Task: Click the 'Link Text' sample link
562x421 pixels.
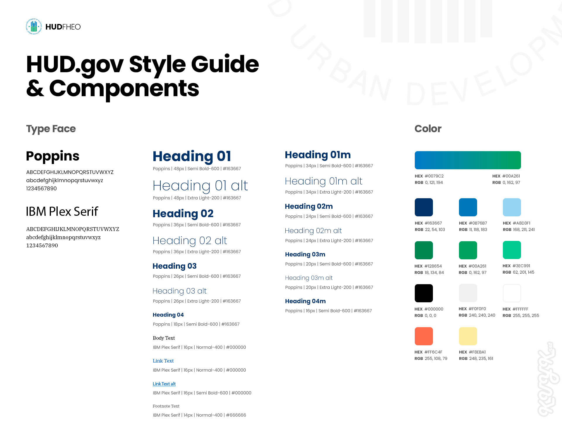Action: pos(163,361)
